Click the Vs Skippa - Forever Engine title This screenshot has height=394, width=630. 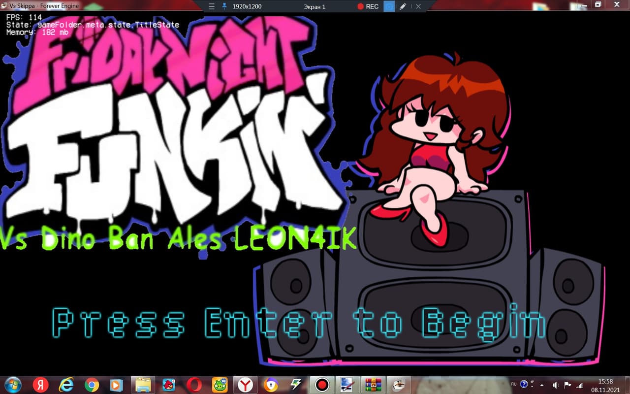click(x=44, y=5)
